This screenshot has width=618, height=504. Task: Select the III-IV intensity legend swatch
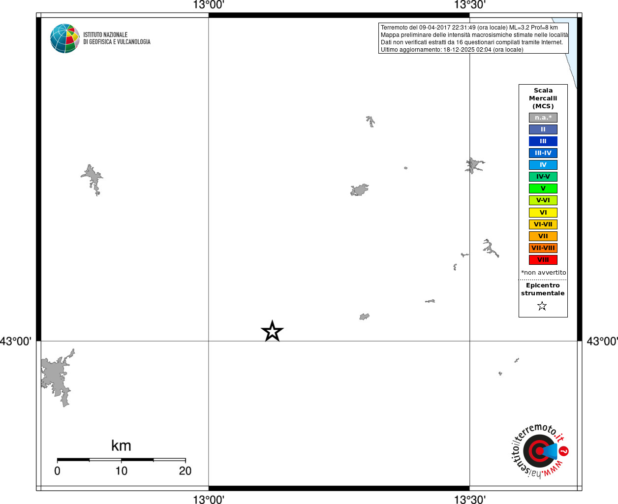(543, 153)
